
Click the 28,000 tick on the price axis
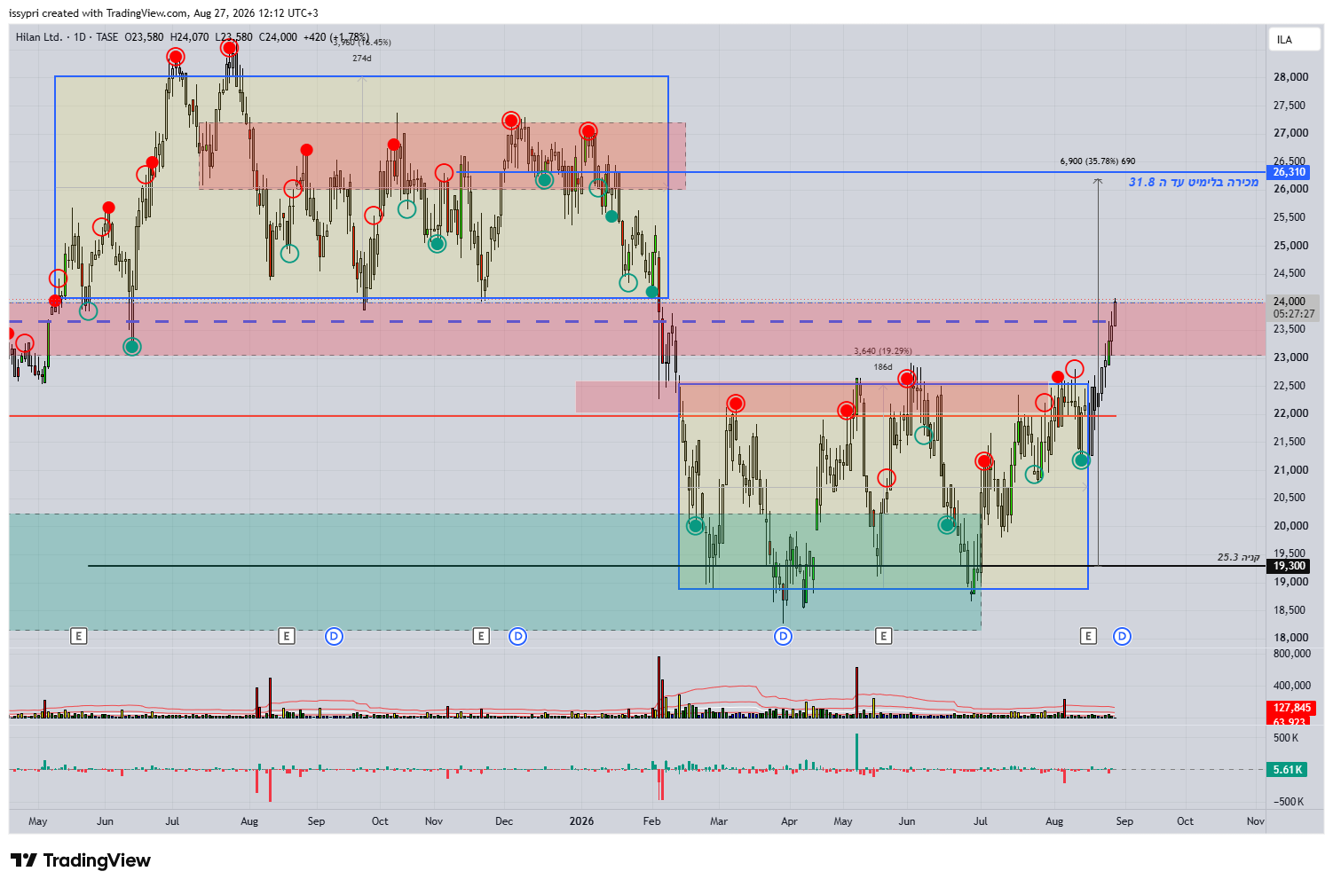click(1291, 77)
